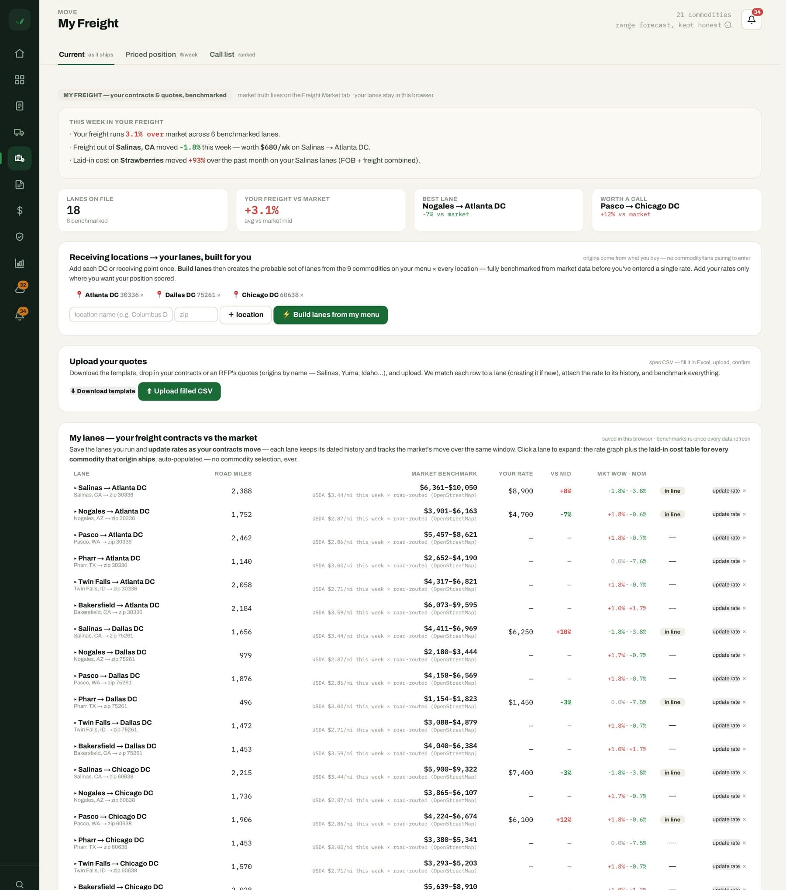The width and height of the screenshot is (786, 890).
Task: Update rate for Bakersfield → Dallas DC
Action: pyautogui.click(x=726, y=749)
